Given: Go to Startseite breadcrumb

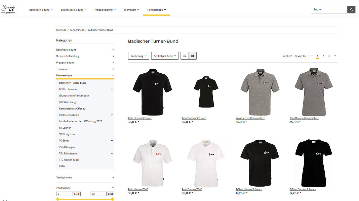Looking at the screenshot, I should [61, 30].
